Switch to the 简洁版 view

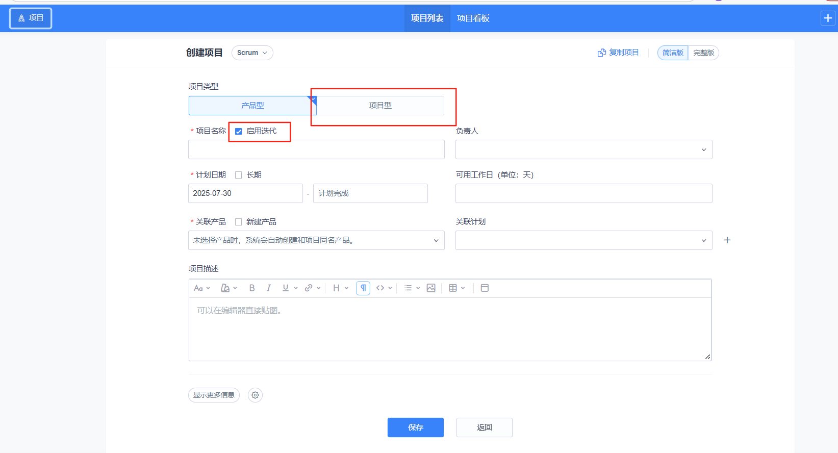pos(673,53)
